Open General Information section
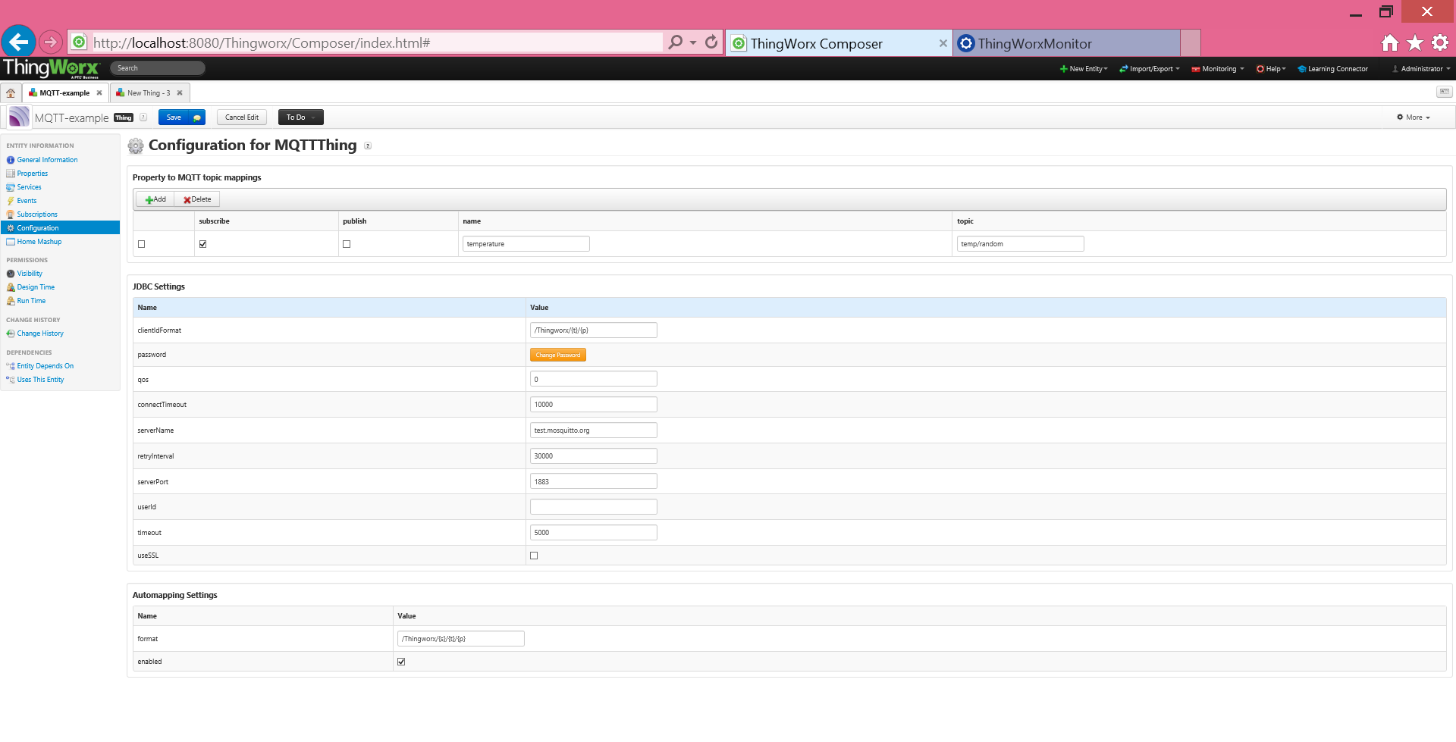Viewport: 1456px width, 742px height. [47, 160]
